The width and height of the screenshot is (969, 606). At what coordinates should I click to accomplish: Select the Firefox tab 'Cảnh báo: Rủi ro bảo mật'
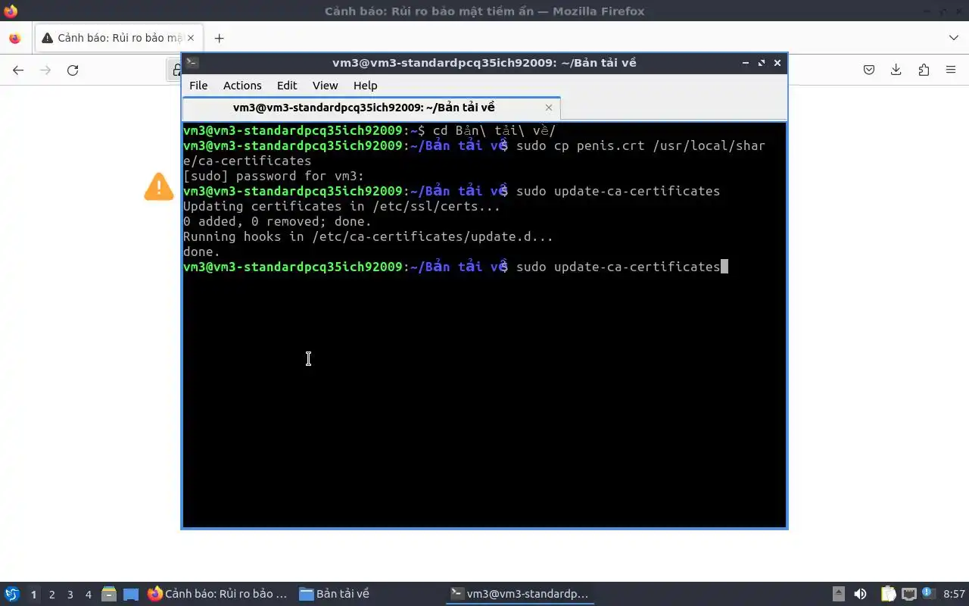pos(119,38)
